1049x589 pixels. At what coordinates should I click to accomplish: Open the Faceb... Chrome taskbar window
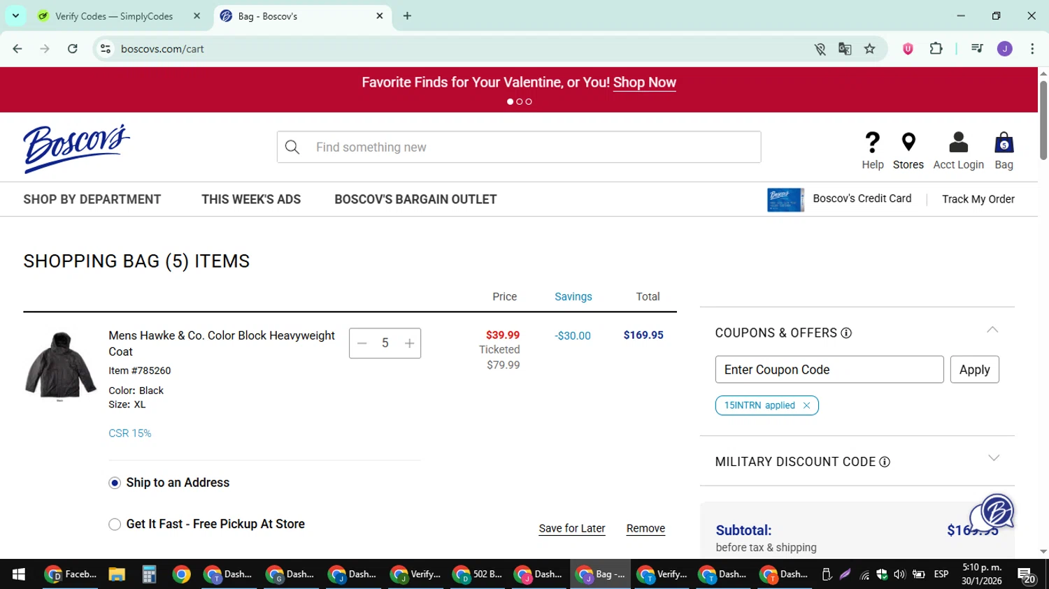tap(71, 574)
